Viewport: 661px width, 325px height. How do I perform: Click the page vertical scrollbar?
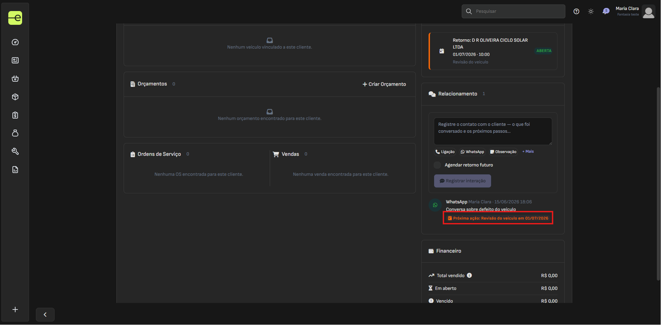coord(658,184)
